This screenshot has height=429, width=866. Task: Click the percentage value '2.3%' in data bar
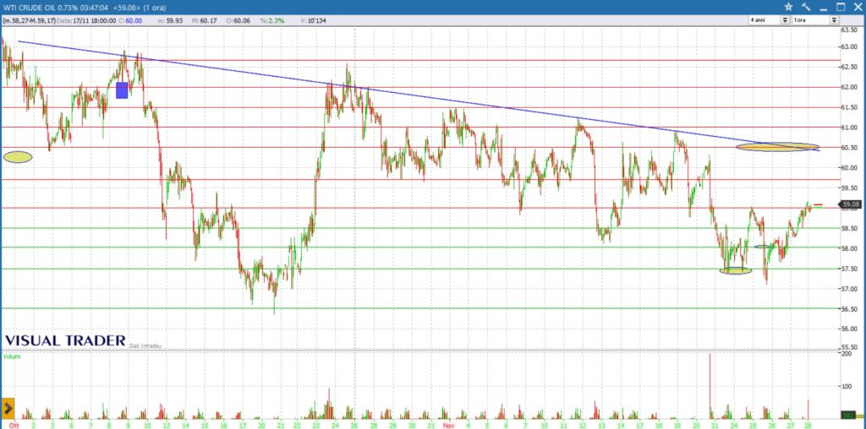point(275,20)
